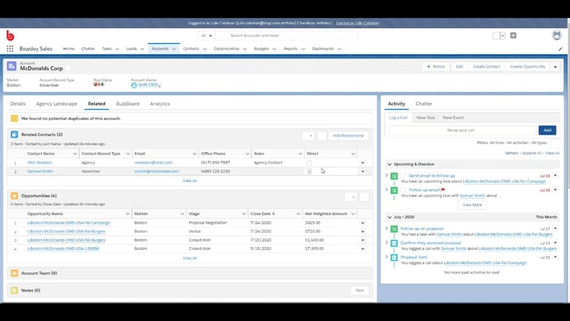Click the Follow up on proposal icon
Viewport: 570px width, 321px height.
pos(394,229)
